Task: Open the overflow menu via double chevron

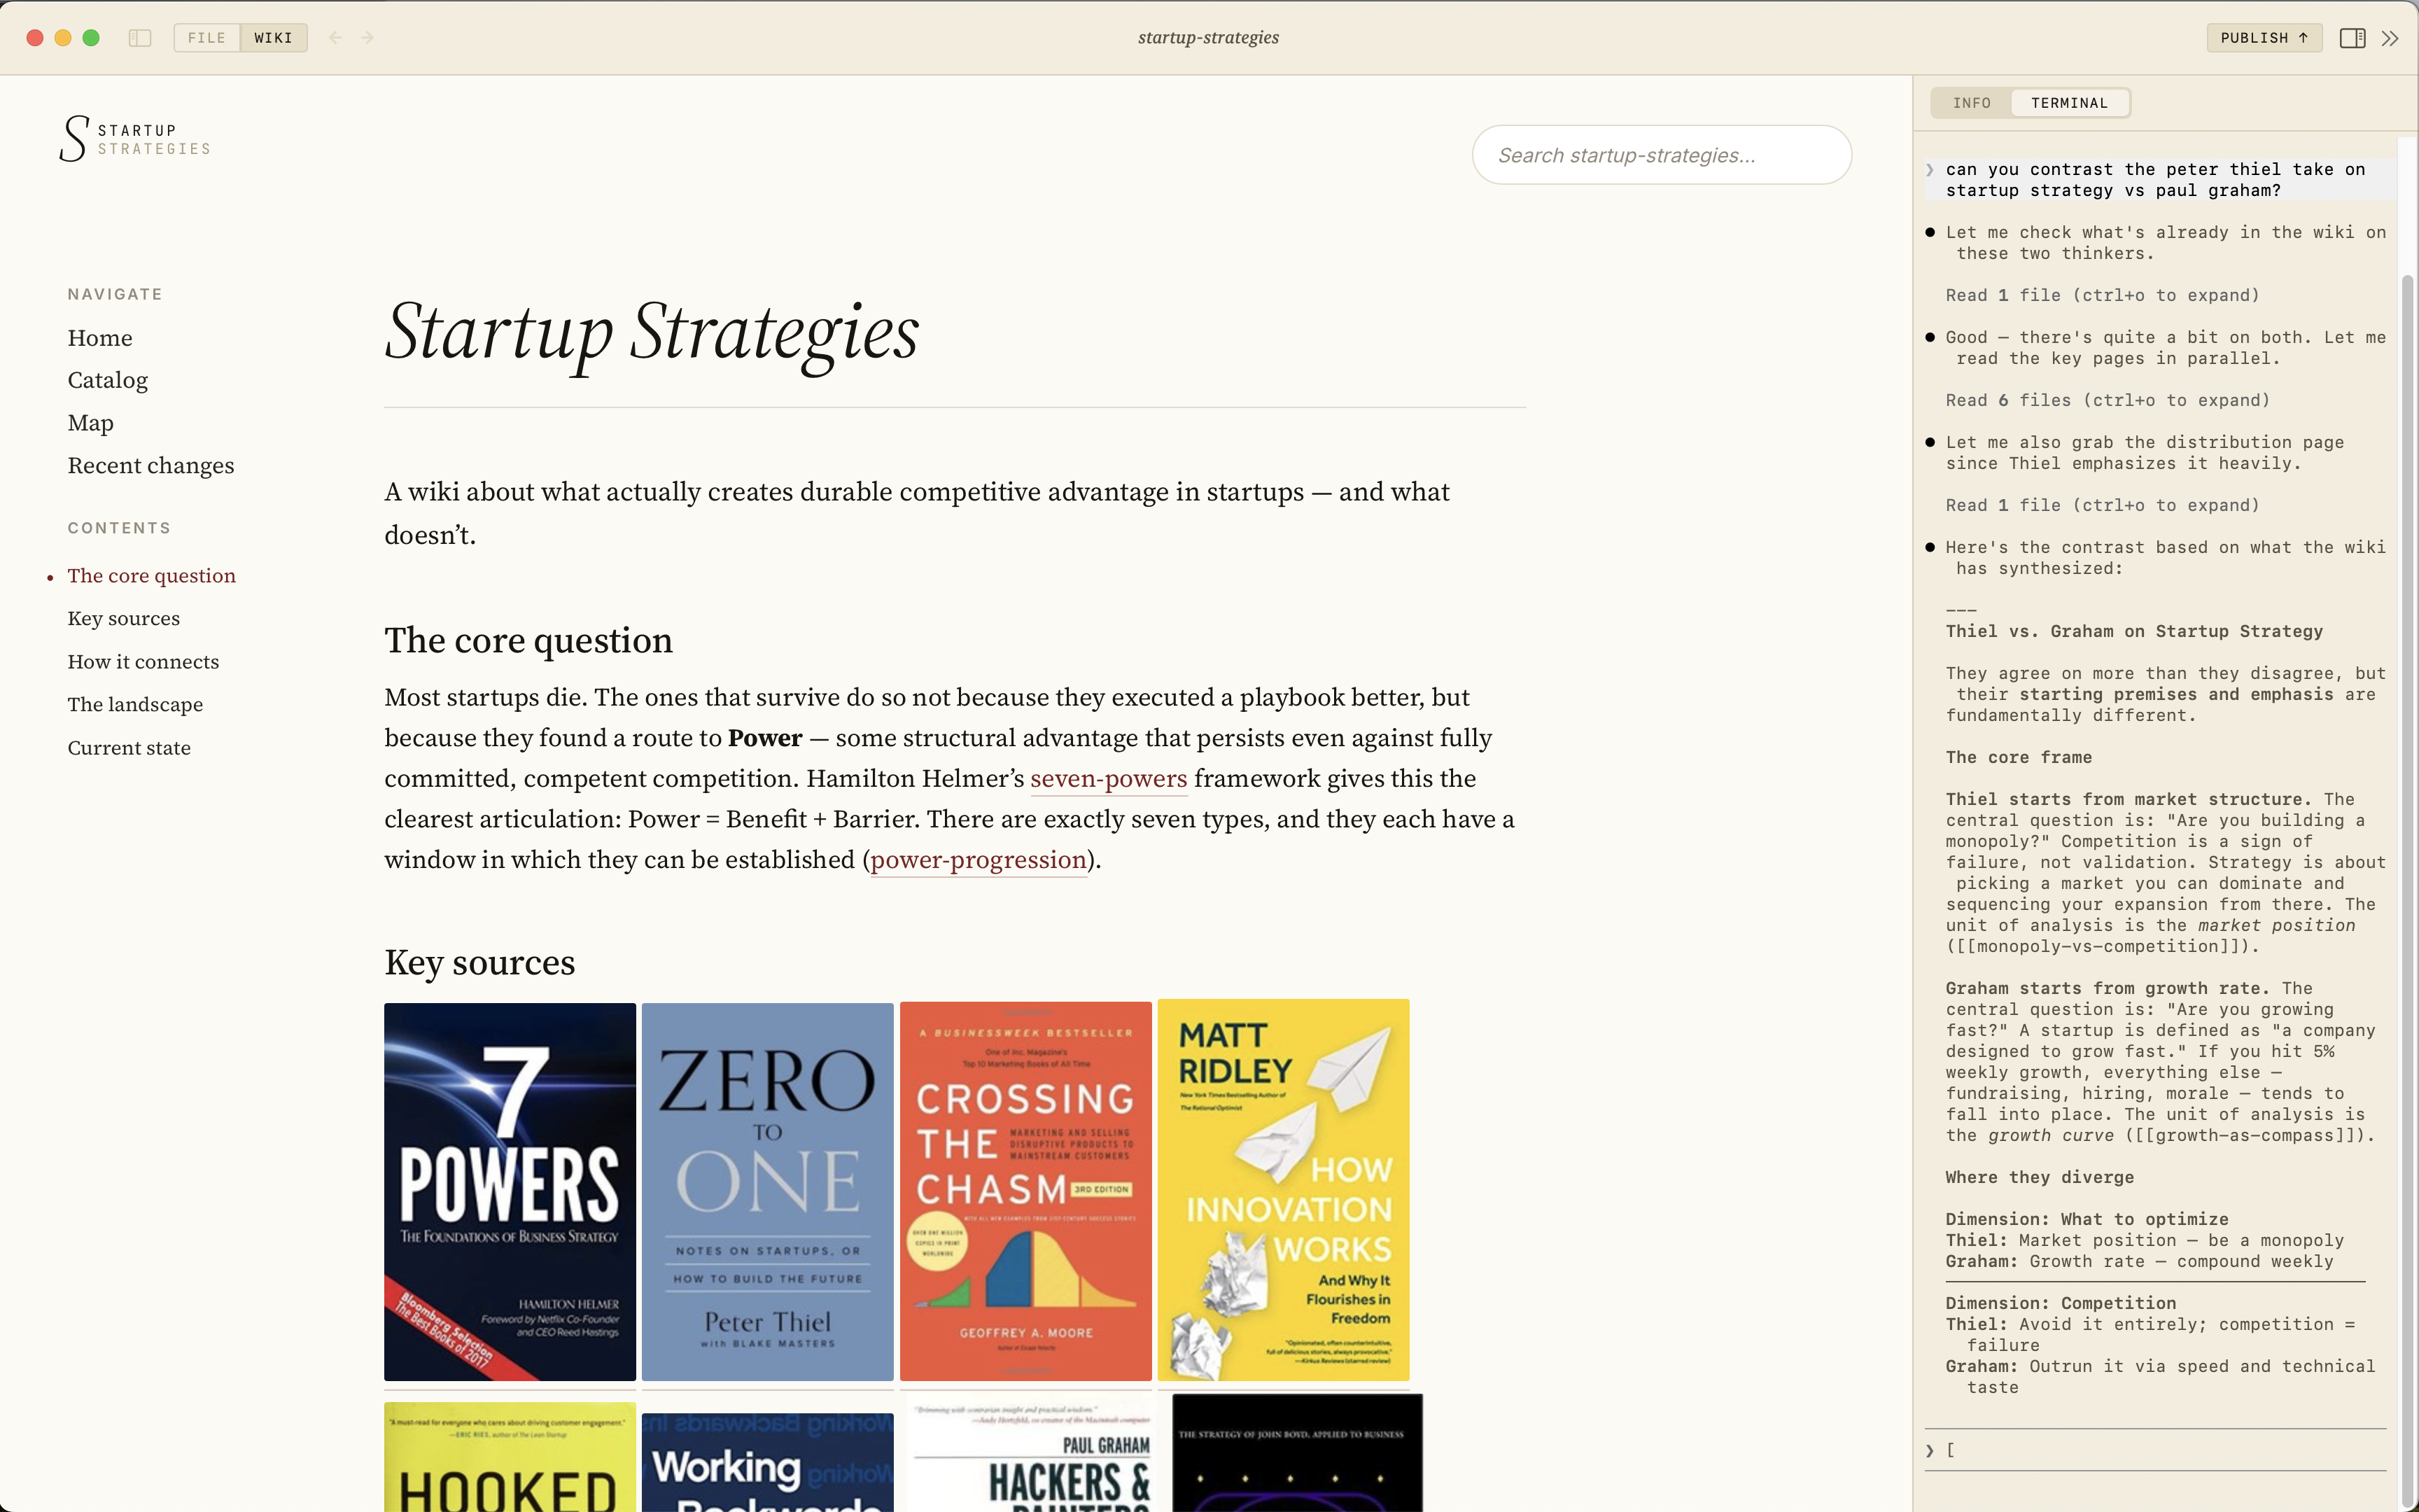Action: tap(2391, 37)
